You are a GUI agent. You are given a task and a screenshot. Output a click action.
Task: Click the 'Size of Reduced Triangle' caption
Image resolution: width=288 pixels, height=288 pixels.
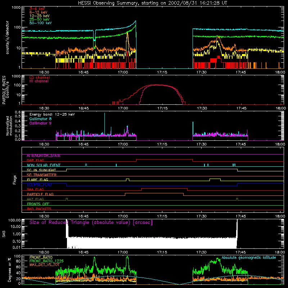click(91, 222)
